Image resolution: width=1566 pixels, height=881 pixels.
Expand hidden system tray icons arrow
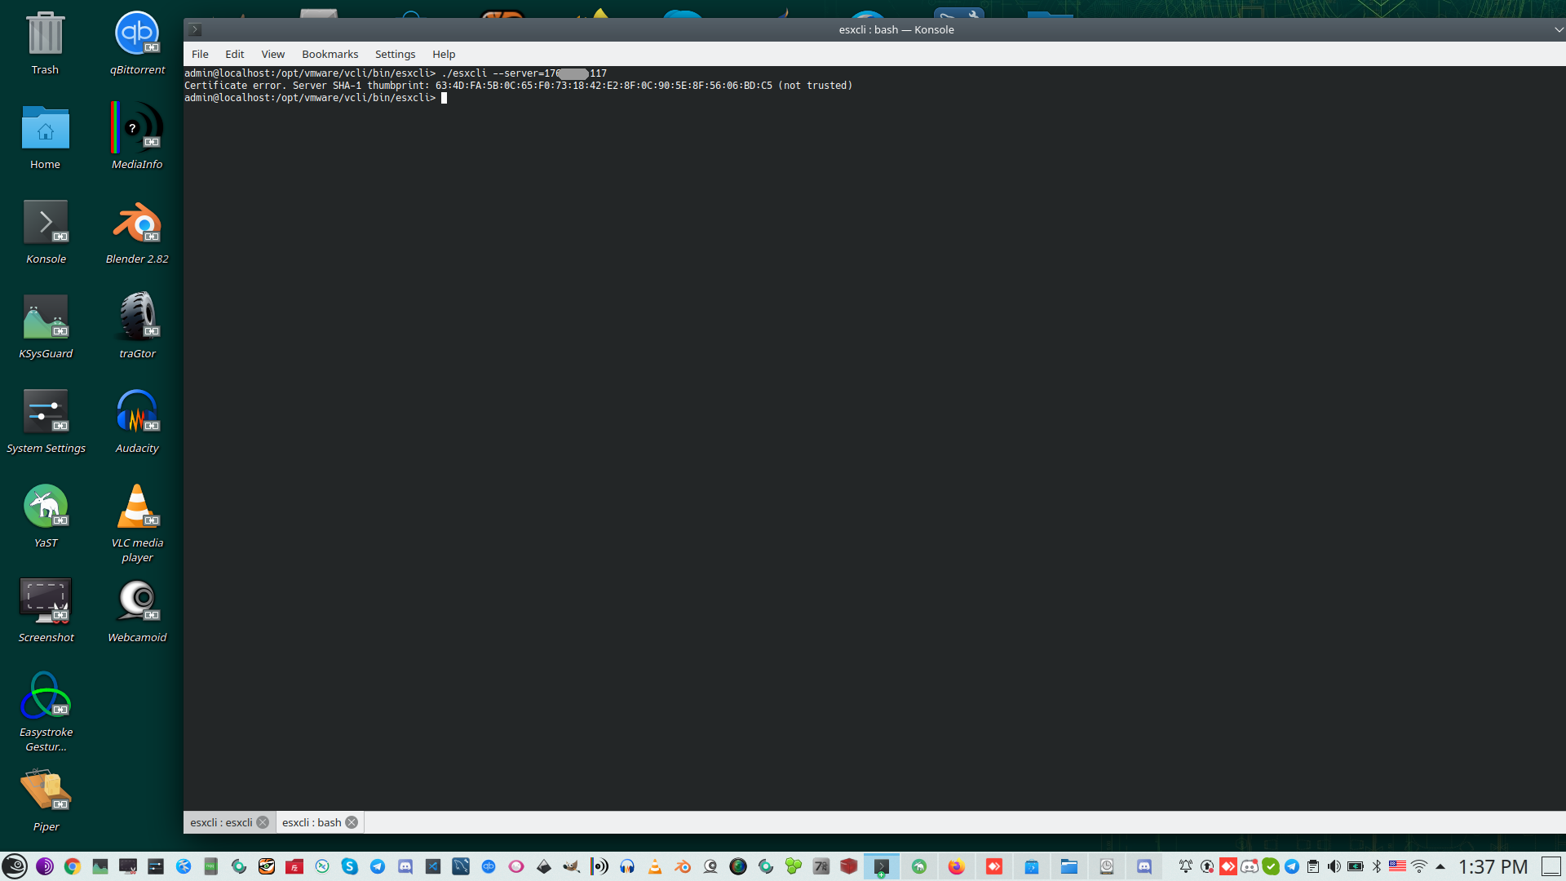1440,866
